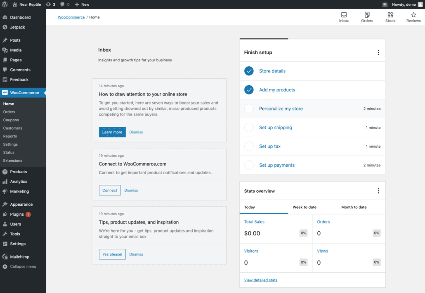Click the updates icon in admin bar
Viewport: 425px width, 293px height.
(x=48, y=4)
